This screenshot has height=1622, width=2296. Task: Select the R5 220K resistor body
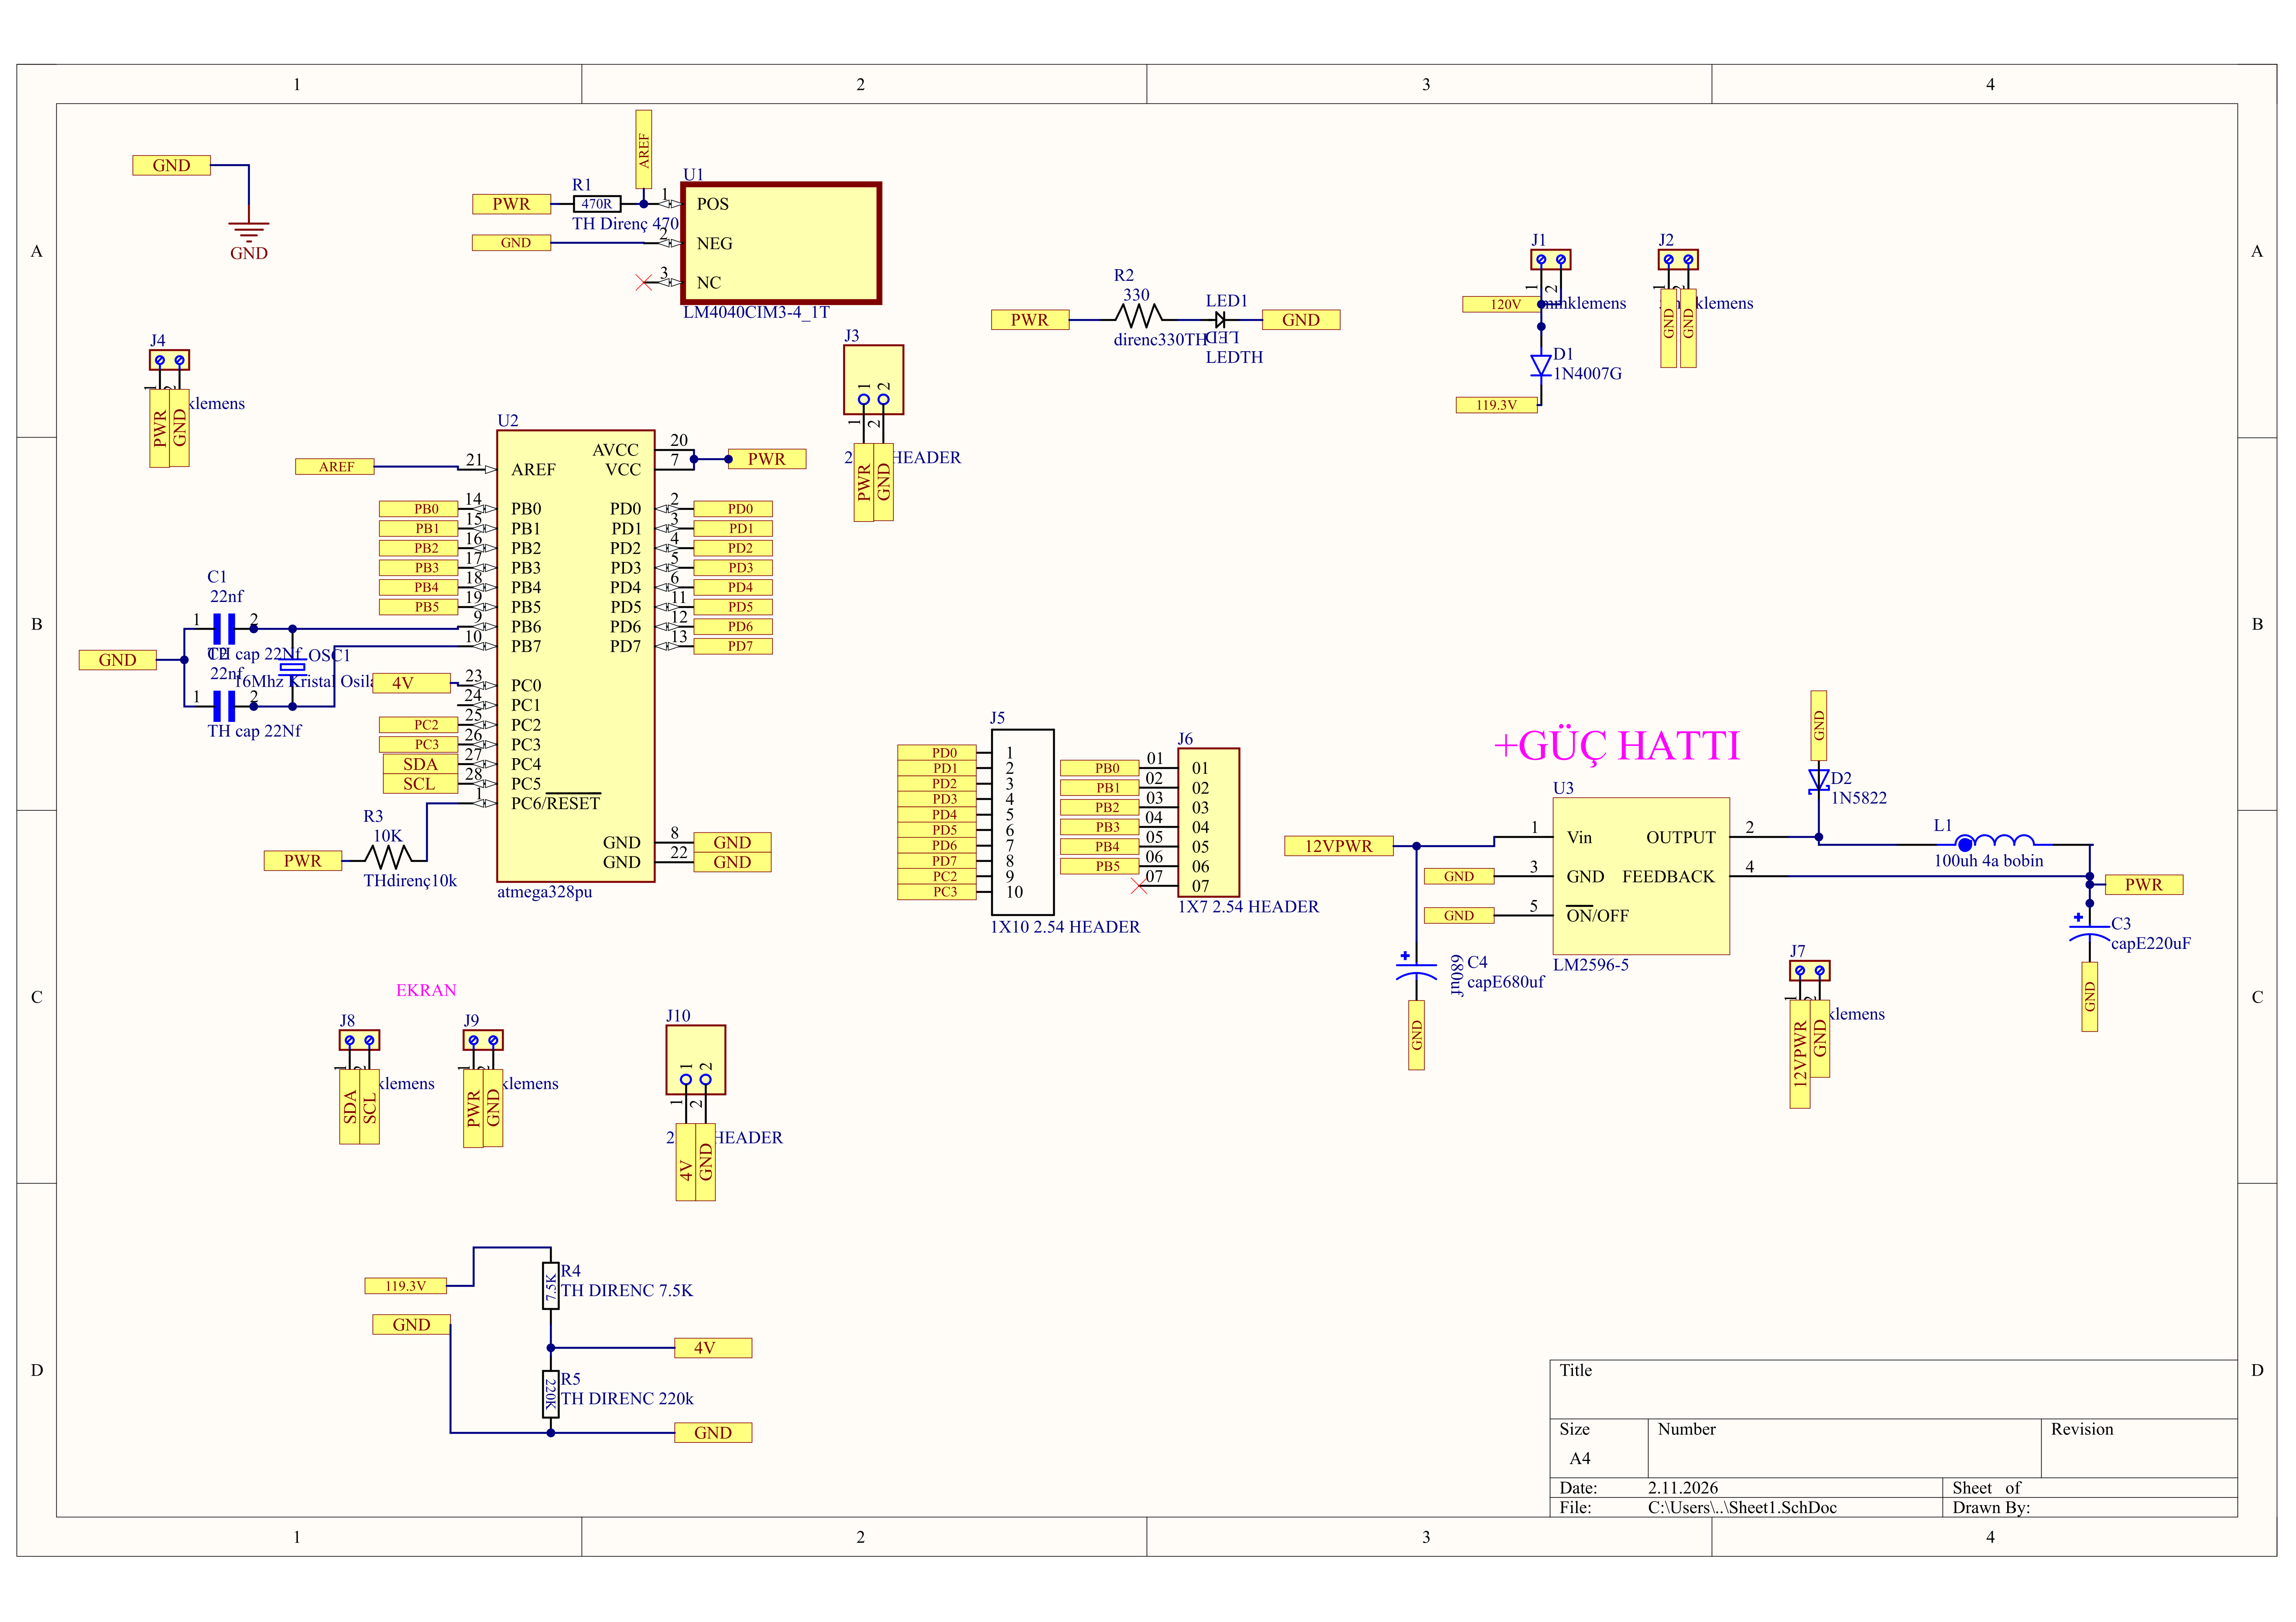click(x=551, y=1393)
